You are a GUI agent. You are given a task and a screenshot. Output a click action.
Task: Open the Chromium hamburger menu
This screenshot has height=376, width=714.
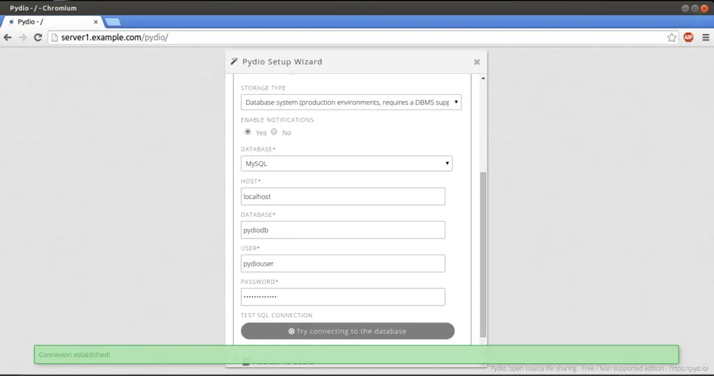click(706, 38)
